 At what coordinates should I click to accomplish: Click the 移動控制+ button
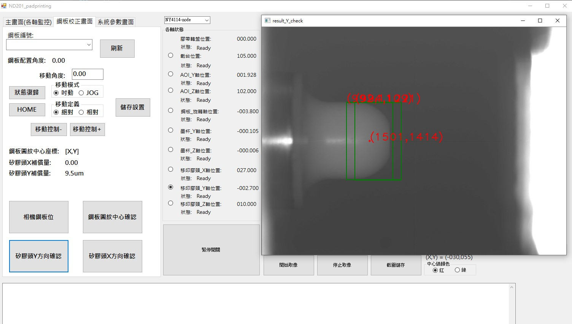click(x=87, y=129)
